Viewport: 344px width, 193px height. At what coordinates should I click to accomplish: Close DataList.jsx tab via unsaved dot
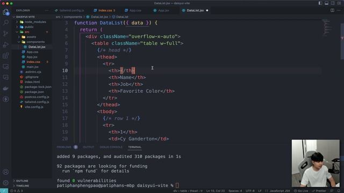point(207,10)
